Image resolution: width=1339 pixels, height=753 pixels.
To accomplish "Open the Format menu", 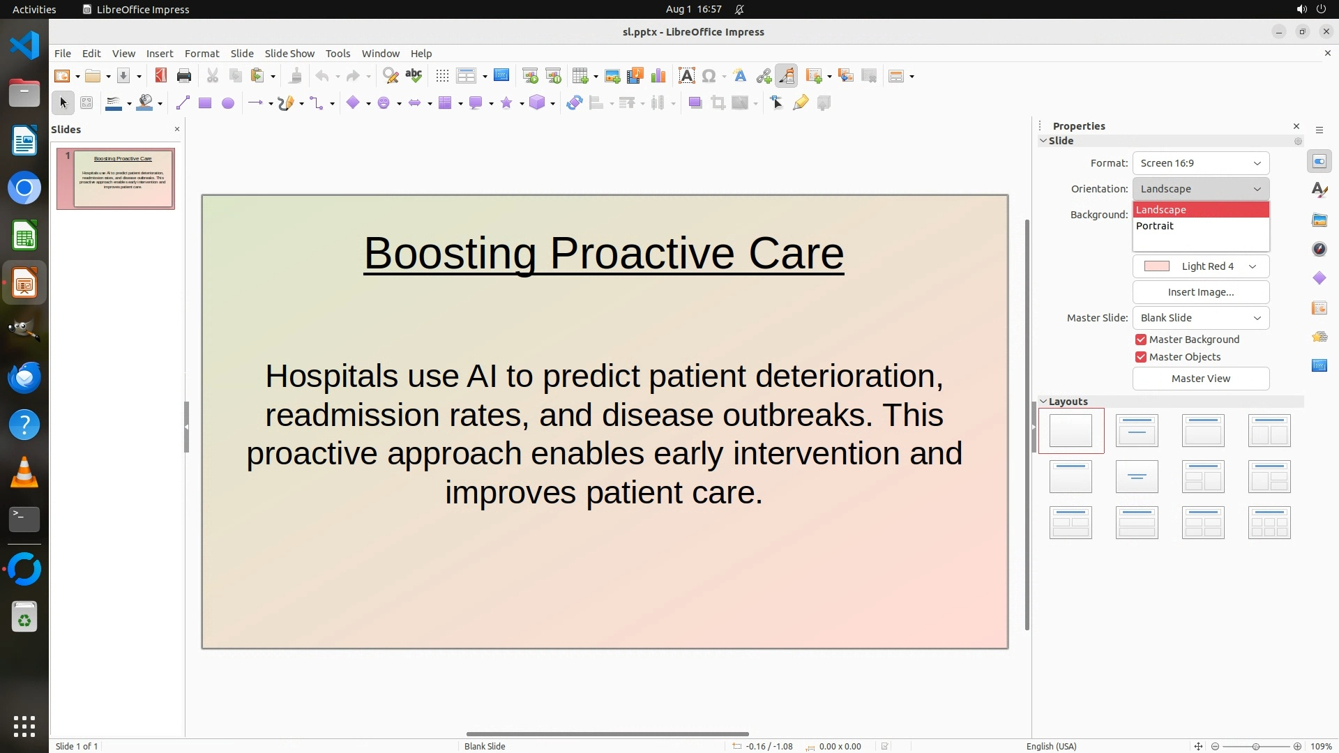I will 202,54.
